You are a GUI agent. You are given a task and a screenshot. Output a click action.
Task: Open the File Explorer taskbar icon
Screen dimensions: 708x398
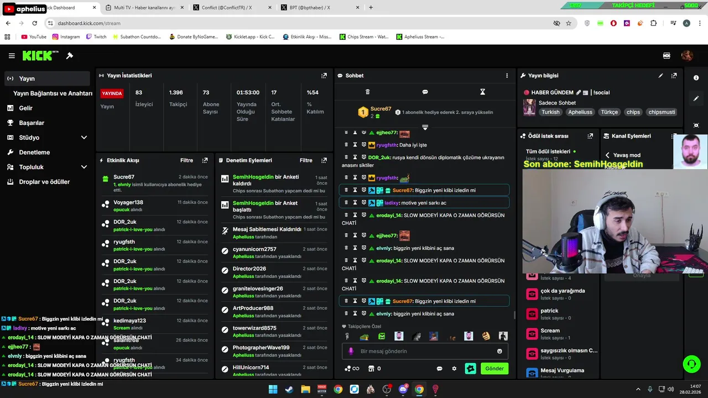click(x=305, y=389)
